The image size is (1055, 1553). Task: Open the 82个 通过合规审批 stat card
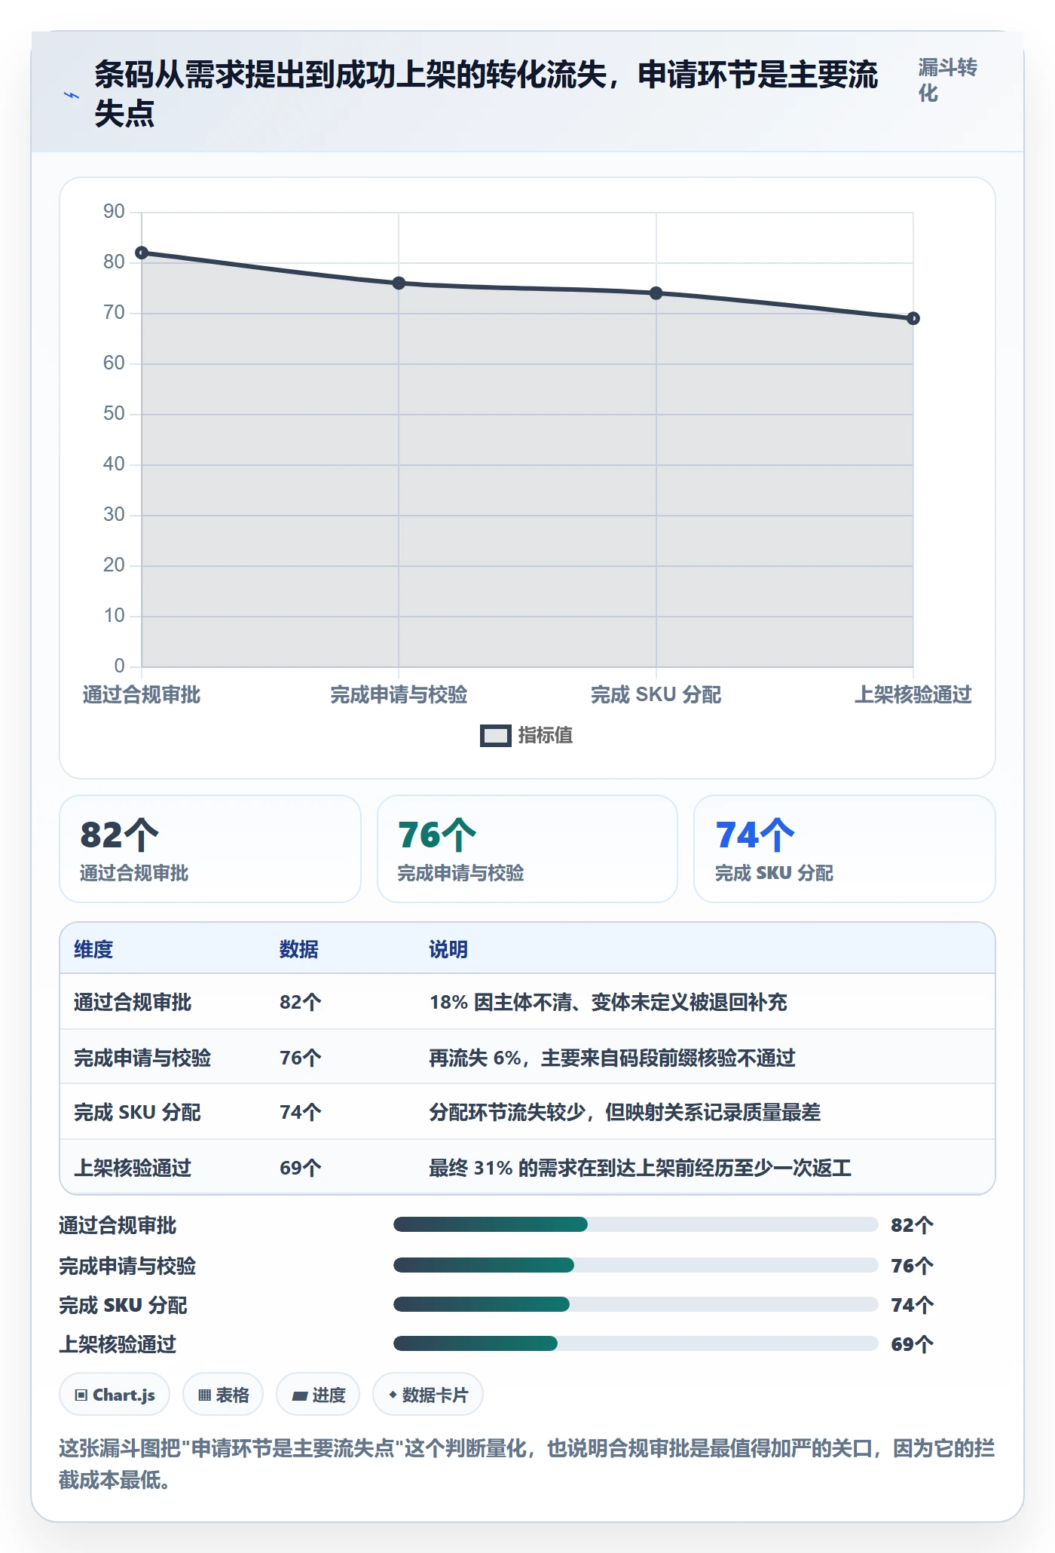click(x=210, y=849)
